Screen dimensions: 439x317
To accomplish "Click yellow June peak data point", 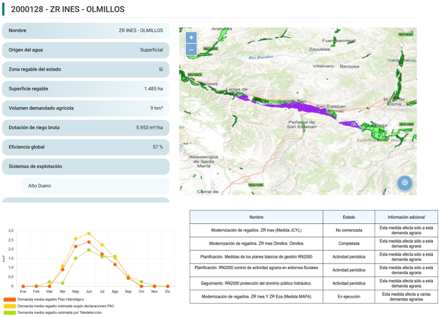I will pyautogui.click(x=89, y=233).
